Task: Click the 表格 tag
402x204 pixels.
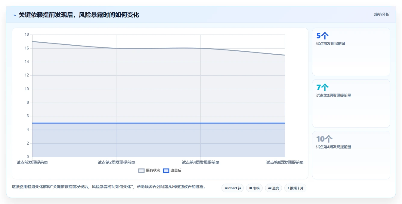Action: [254, 188]
